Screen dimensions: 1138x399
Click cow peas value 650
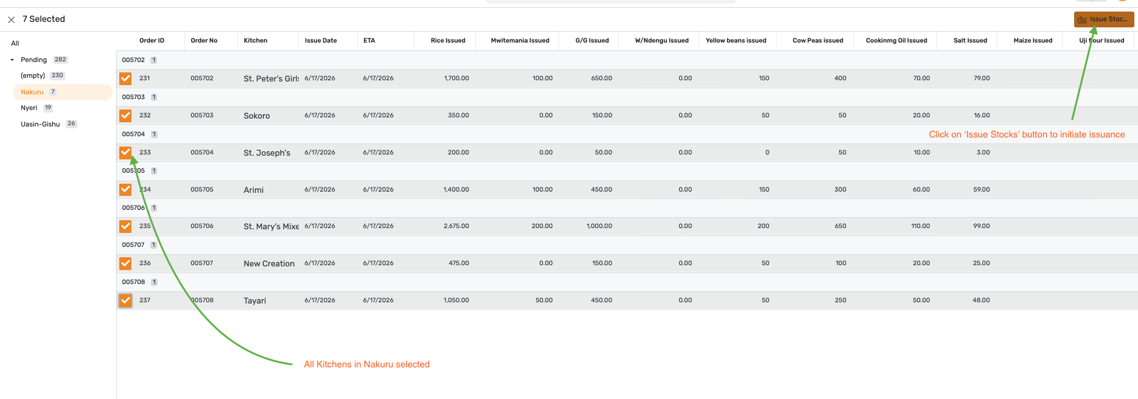[x=840, y=226]
